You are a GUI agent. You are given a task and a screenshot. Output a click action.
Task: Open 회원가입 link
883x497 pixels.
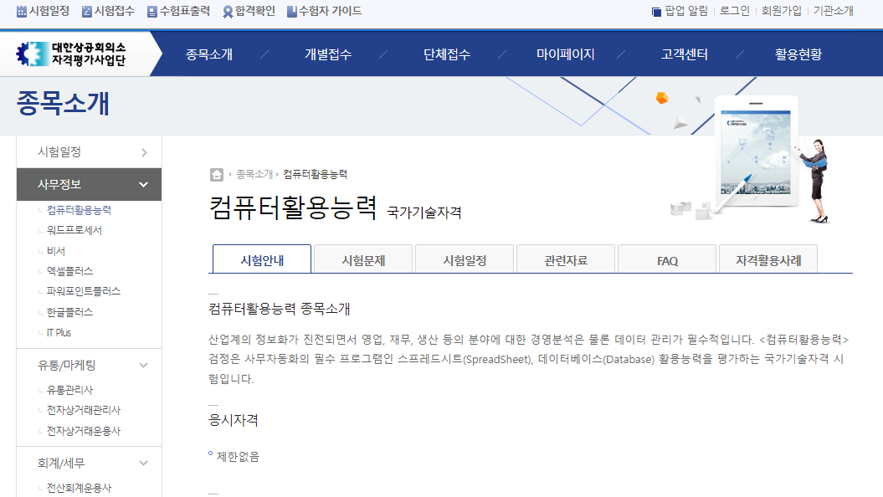coord(781,11)
